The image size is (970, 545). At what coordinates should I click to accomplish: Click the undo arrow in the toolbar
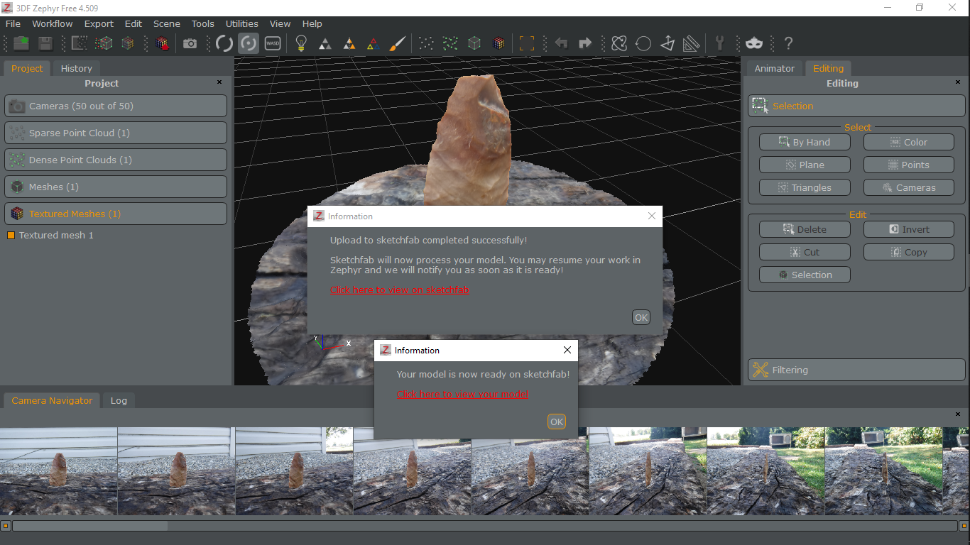point(561,43)
